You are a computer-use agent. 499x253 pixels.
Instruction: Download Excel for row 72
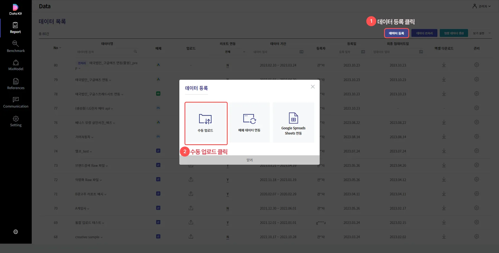pyautogui.click(x=444, y=179)
